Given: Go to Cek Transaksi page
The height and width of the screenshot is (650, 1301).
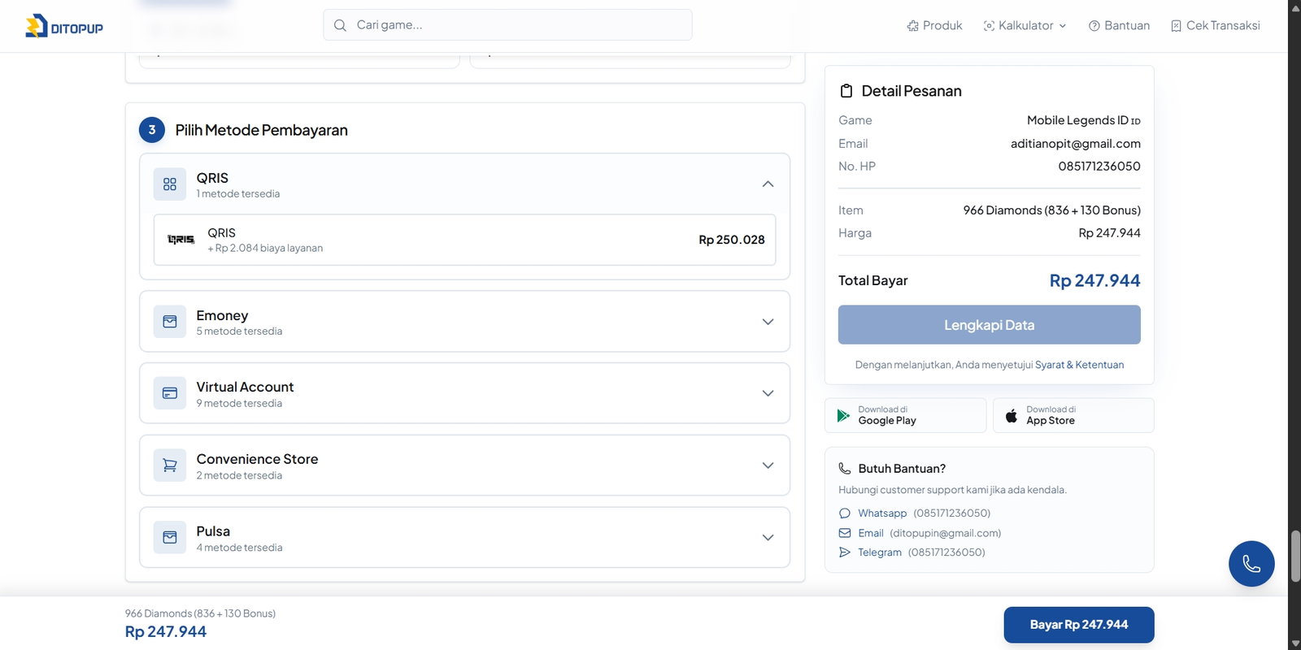Looking at the screenshot, I should pyautogui.click(x=1215, y=26).
